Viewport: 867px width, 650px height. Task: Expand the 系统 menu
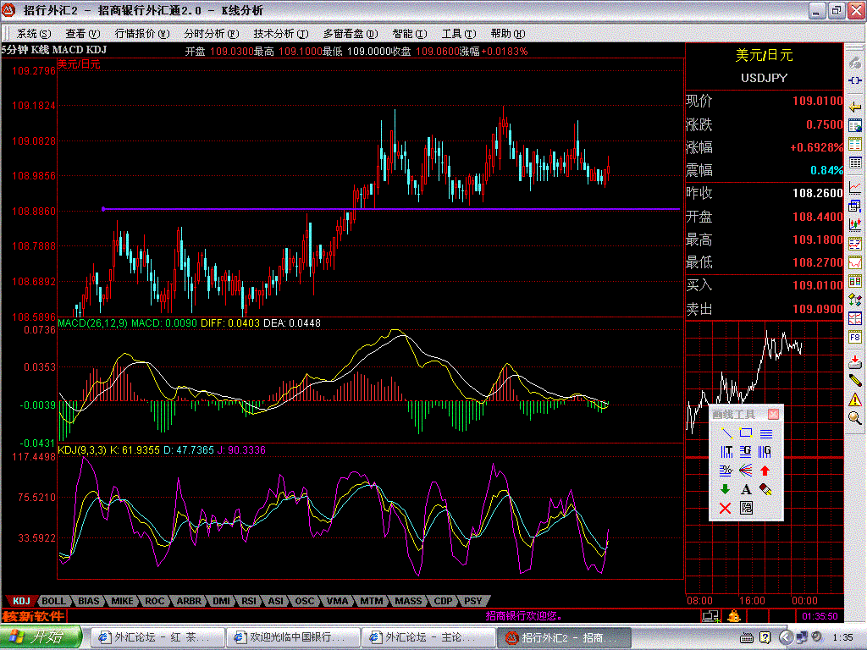pyautogui.click(x=33, y=34)
